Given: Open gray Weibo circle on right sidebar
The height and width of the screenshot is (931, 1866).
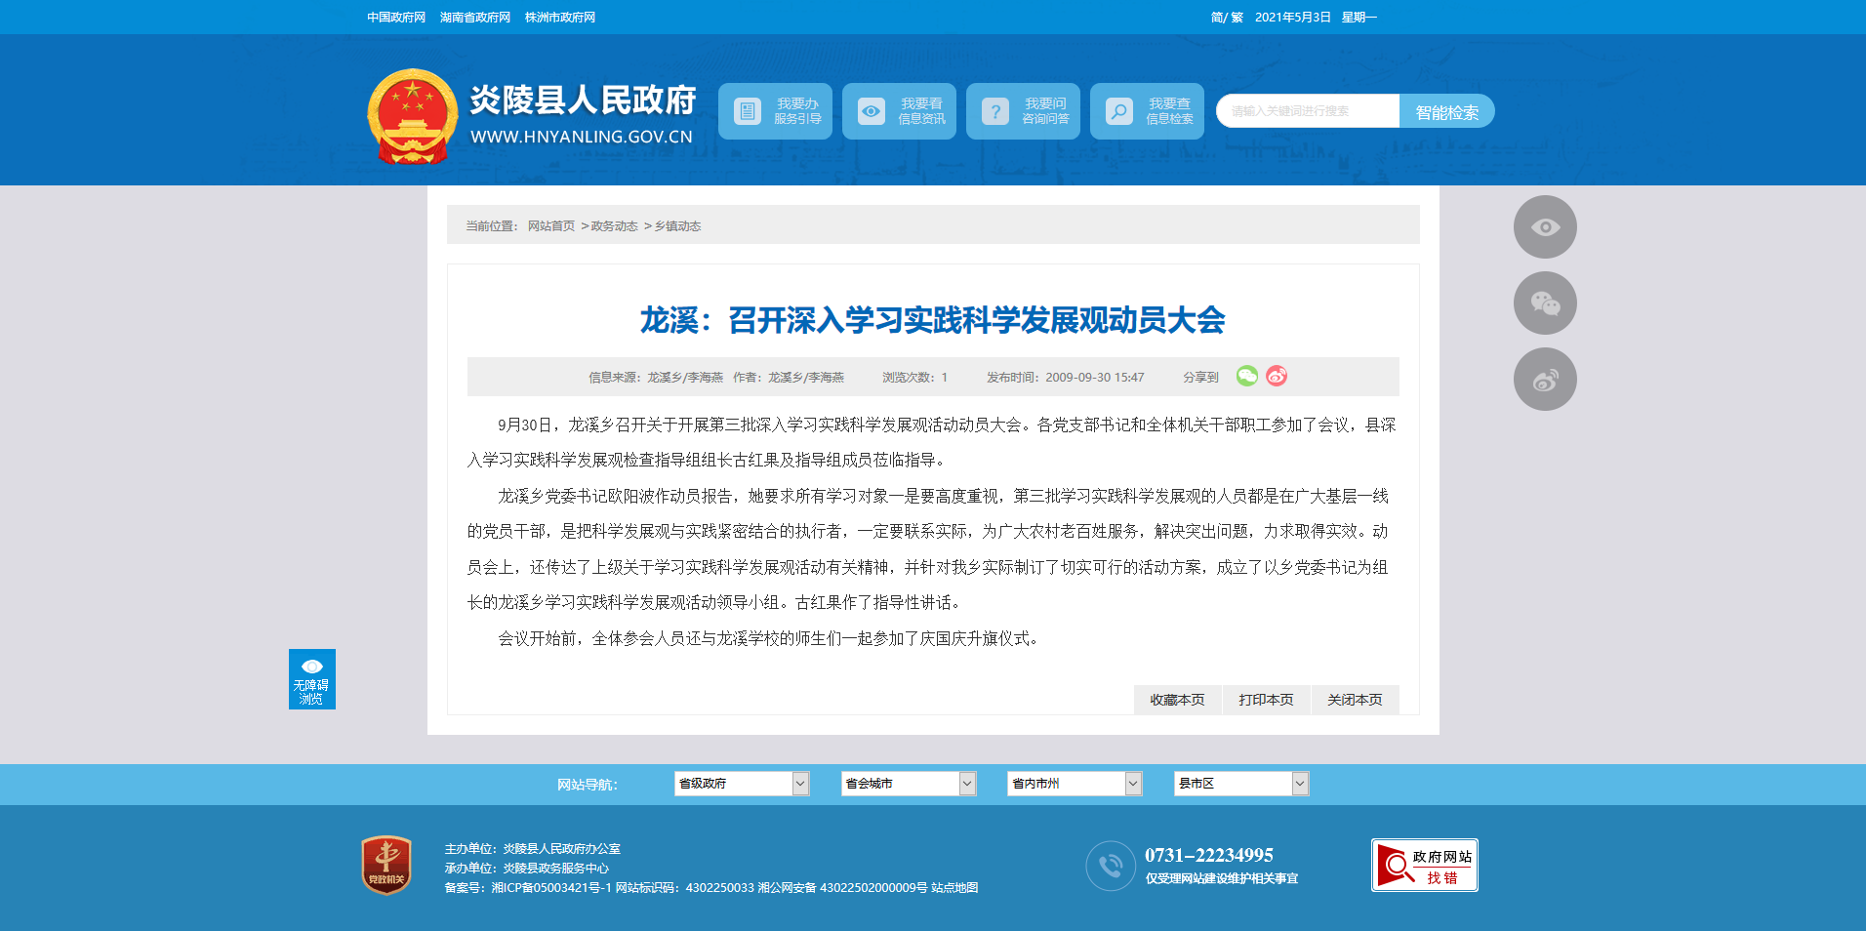Looking at the screenshot, I should coord(1544,380).
